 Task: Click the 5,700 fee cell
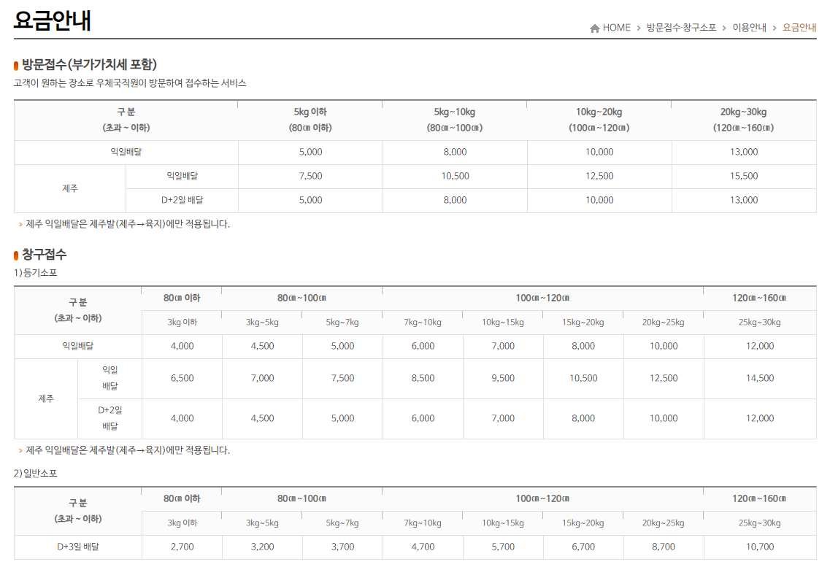[503, 547]
